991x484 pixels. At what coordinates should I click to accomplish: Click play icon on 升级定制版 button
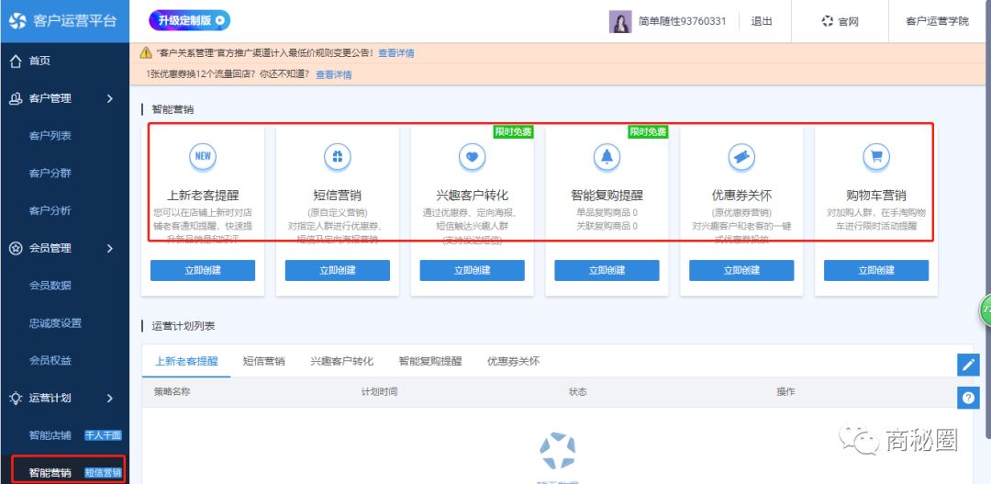pos(220,20)
